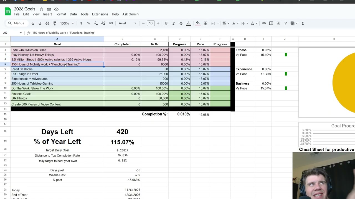Rename the 2026 Goals title
Screen dimensions: 355x199
point(25,9)
